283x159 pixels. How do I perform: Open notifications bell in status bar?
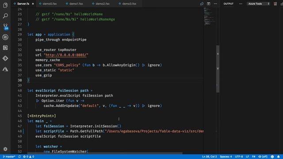click(x=279, y=157)
